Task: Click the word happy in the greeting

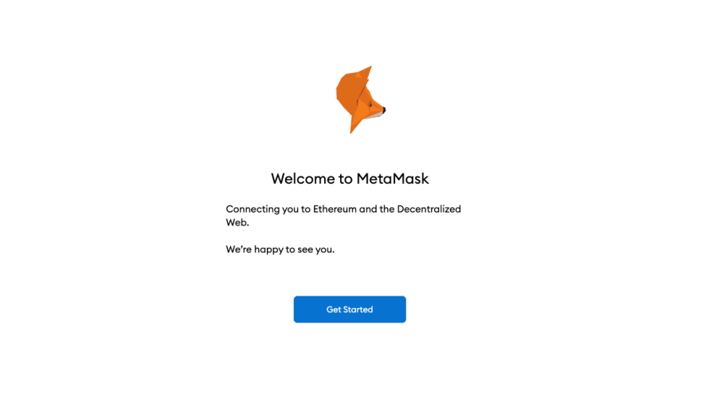Action: [268, 249]
